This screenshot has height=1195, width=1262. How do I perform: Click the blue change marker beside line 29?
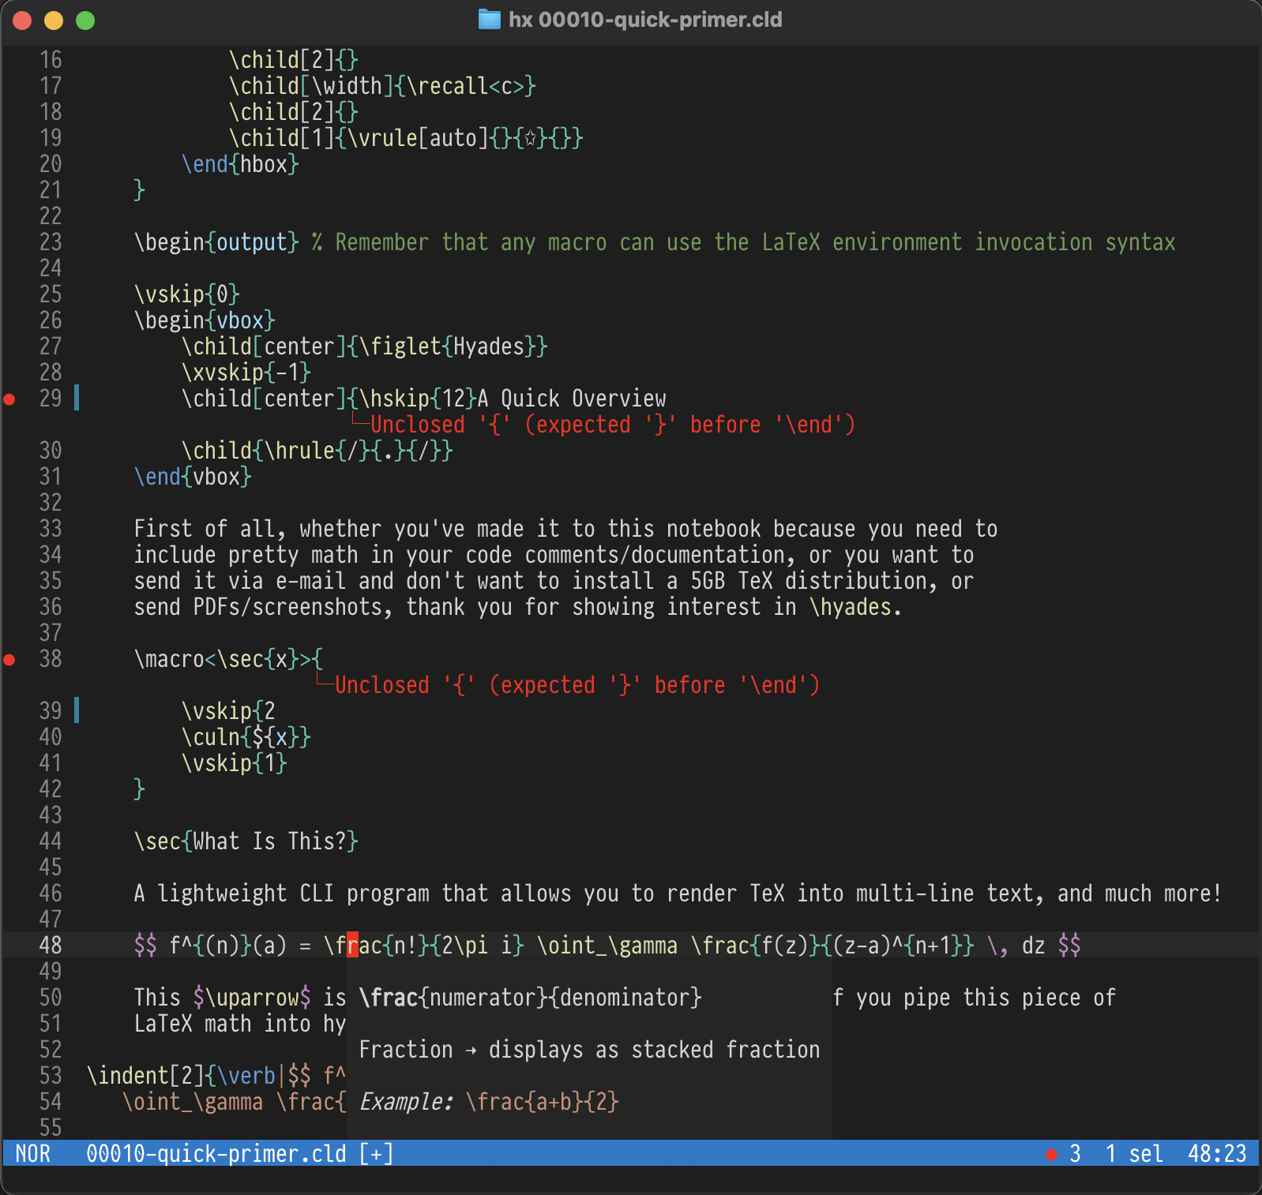coord(77,398)
